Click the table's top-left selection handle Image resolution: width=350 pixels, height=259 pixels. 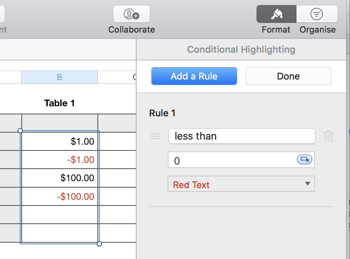[20, 131]
